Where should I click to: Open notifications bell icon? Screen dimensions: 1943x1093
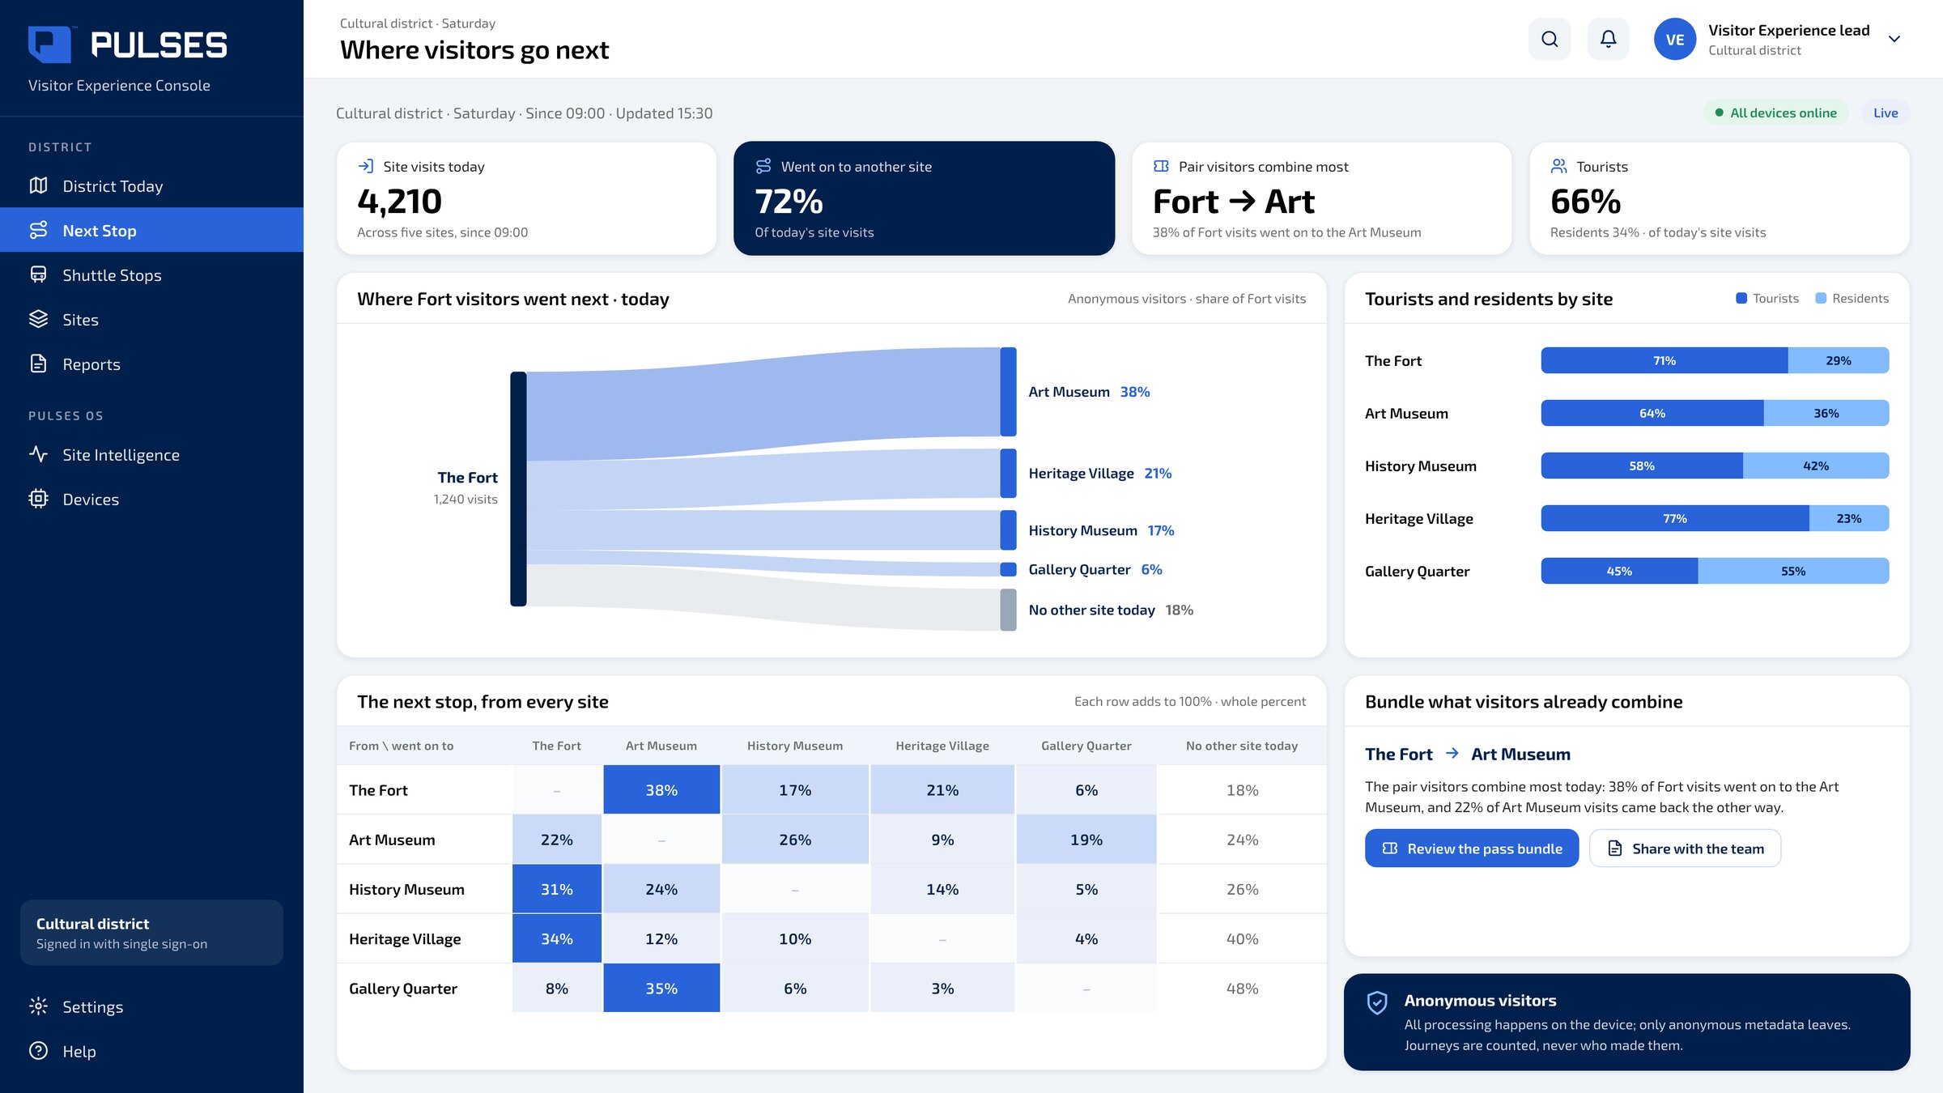(x=1608, y=39)
